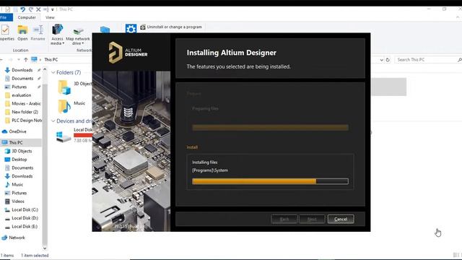The width and height of the screenshot is (462, 260).
Task: Collapse the ribbon chevron
Action: point(458,17)
